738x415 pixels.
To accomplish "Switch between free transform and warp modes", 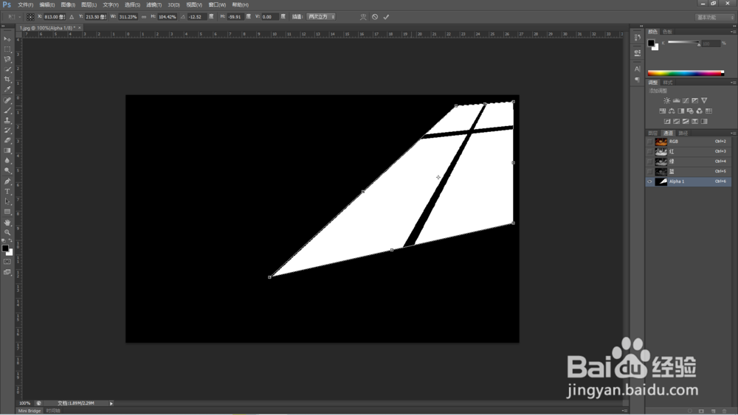I will click(x=363, y=17).
